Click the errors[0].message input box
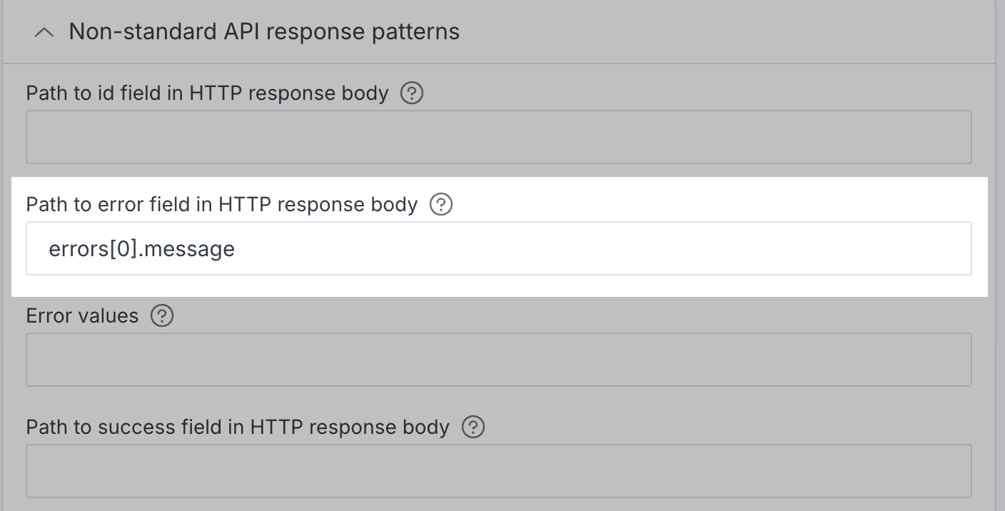The width and height of the screenshot is (1005, 511). tap(499, 248)
